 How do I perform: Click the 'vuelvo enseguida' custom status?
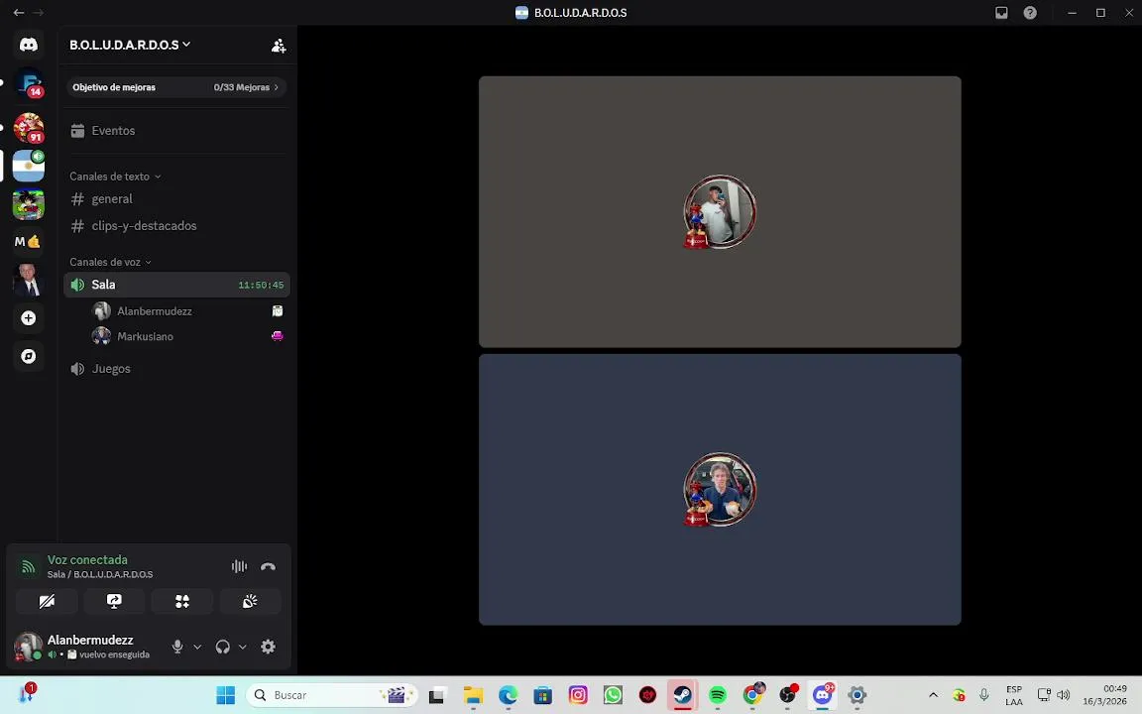click(114, 654)
